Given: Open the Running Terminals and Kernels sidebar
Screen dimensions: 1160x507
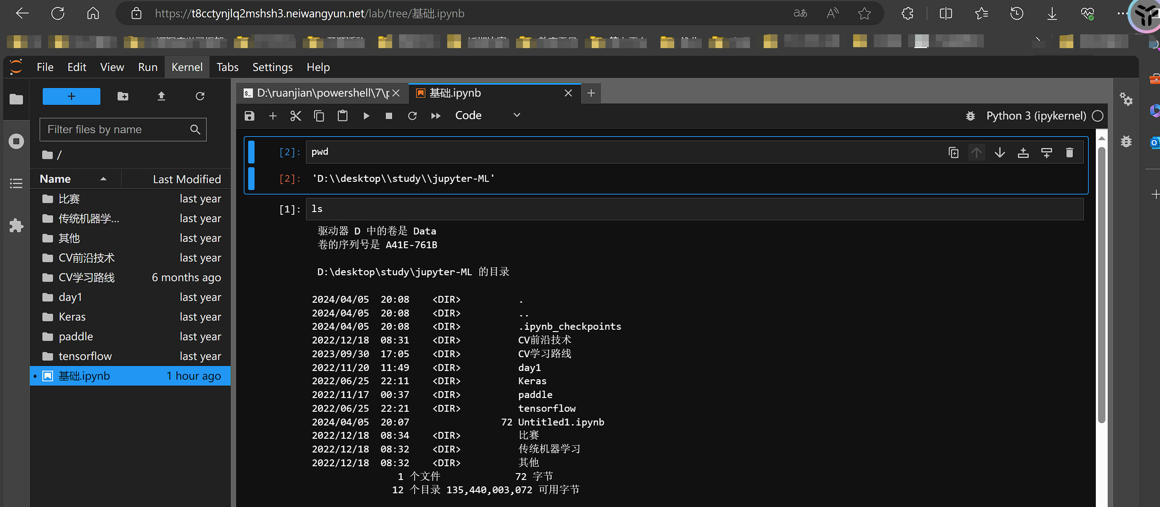Looking at the screenshot, I should pos(16,141).
